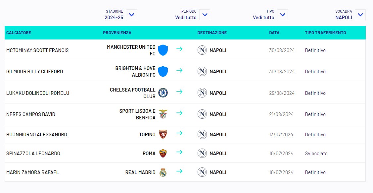Click Napoli logo in the McTominay row
Image resolution: width=373 pixels, height=193 pixels.
click(x=202, y=50)
